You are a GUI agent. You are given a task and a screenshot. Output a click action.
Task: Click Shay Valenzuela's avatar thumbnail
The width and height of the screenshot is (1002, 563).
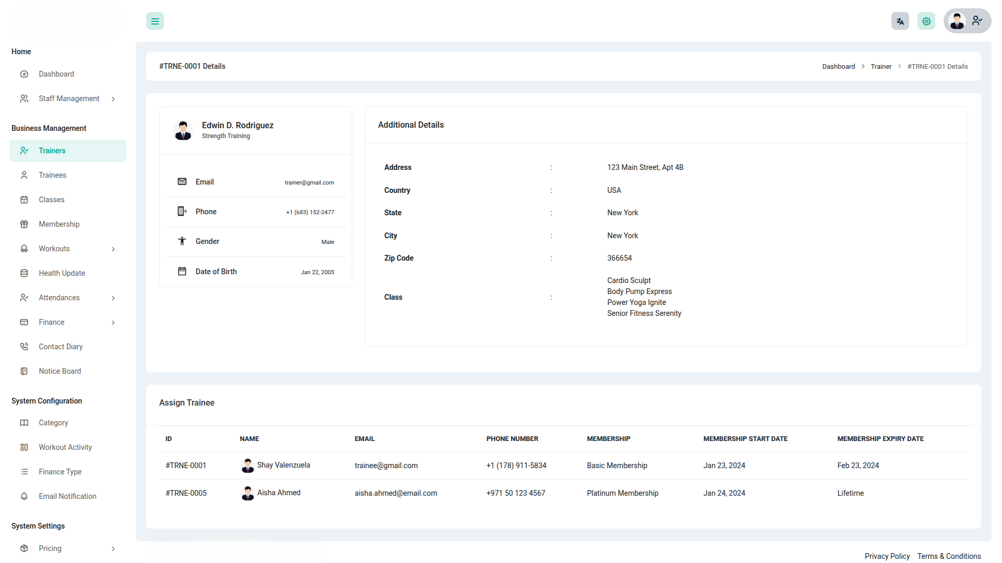coord(247,466)
